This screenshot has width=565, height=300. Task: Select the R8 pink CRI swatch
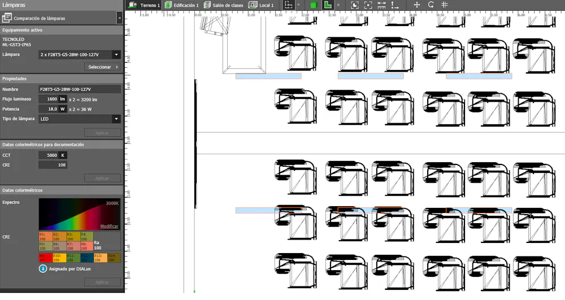coord(86,246)
